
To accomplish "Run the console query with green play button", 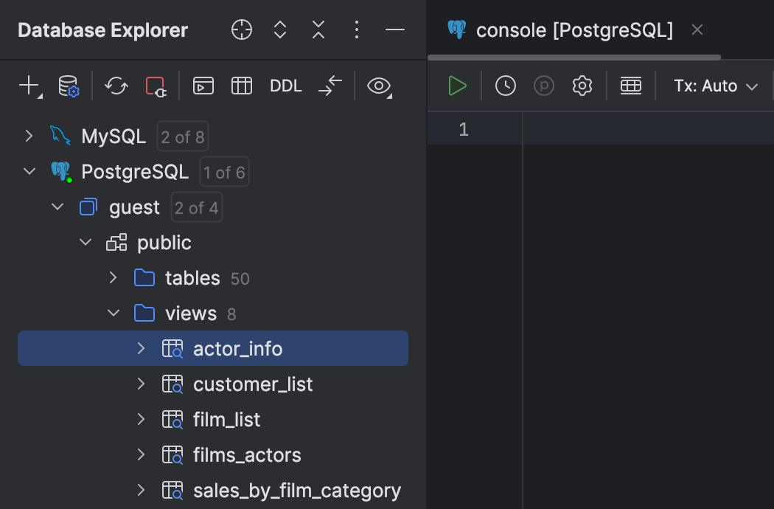I will (457, 86).
